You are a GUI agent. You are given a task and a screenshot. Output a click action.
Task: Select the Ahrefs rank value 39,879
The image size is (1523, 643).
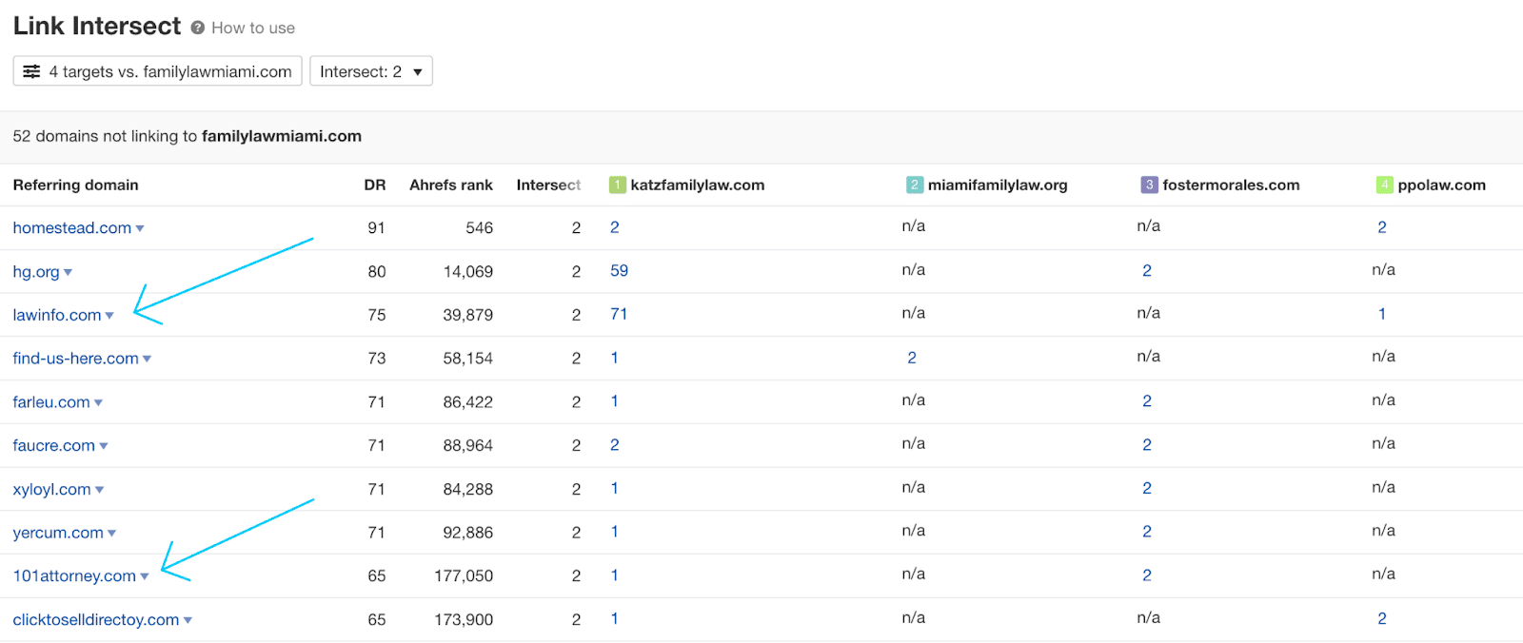coord(468,315)
